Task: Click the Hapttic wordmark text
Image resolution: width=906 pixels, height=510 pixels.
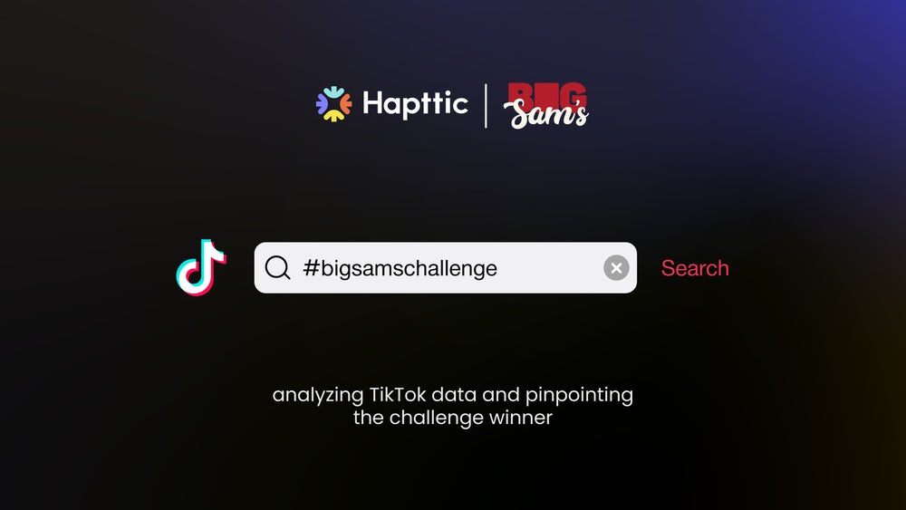Action: pyautogui.click(x=415, y=104)
